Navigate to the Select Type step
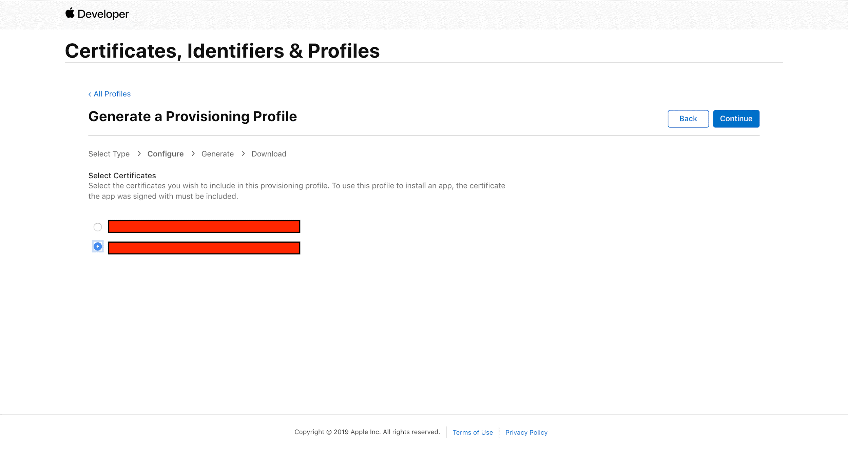This screenshot has height=450, width=848. click(109, 153)
